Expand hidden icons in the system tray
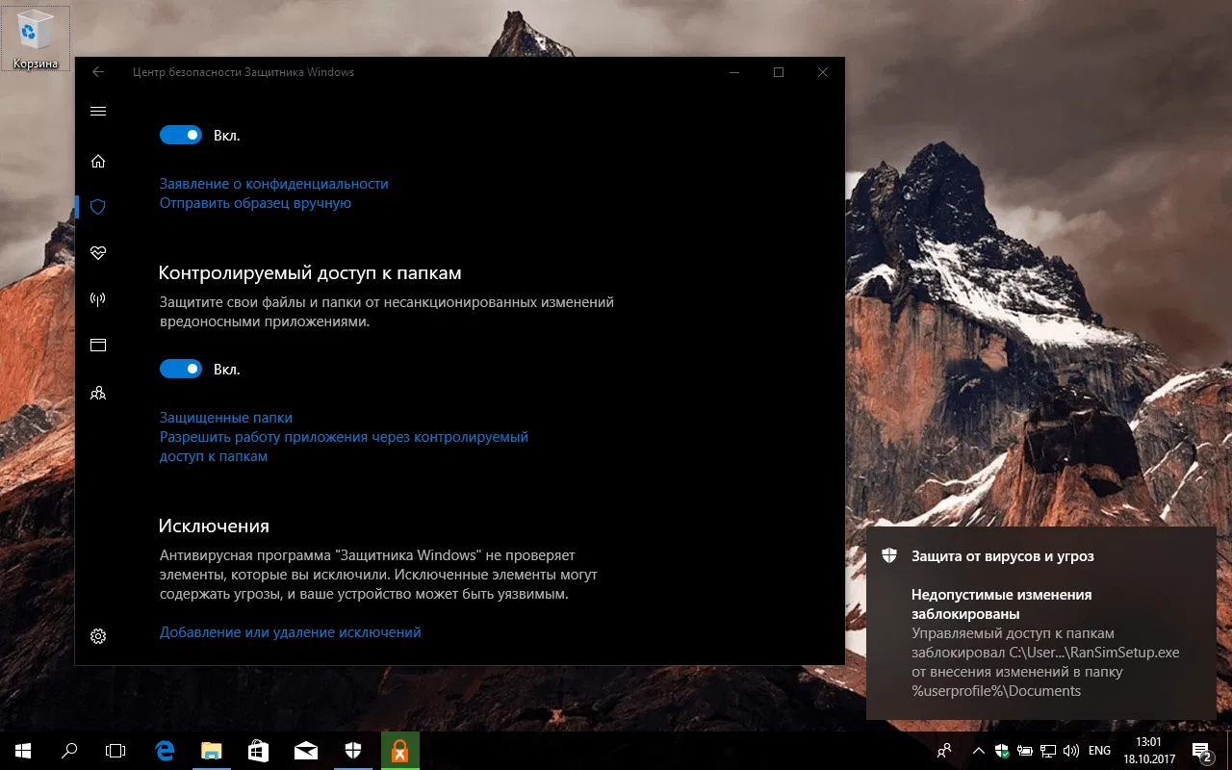Screen dimensions: 1232x770 pyautogui.click(x=978, y=751)
